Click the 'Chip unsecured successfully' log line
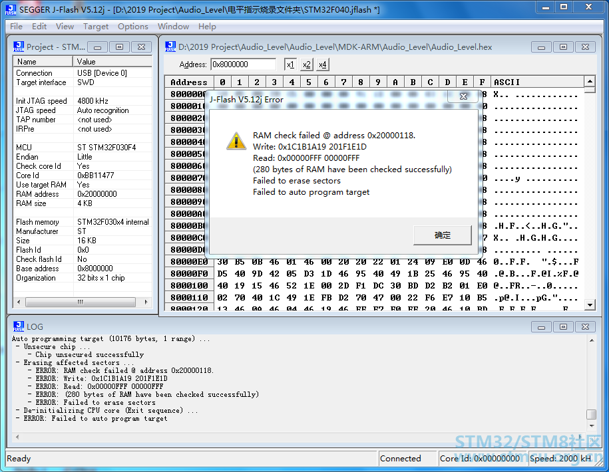 (x=89, y=354)
